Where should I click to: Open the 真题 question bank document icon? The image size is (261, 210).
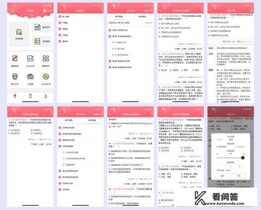click(37, 27)
